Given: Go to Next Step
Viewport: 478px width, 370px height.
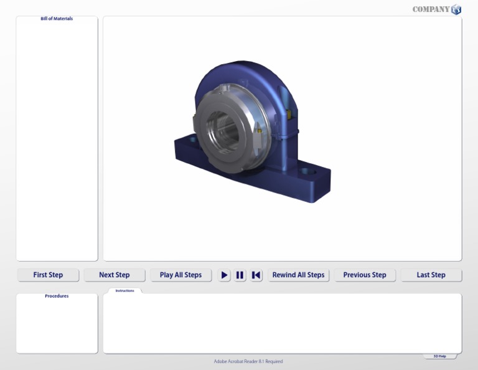Looking at the screenshot, I should point(115,275).
